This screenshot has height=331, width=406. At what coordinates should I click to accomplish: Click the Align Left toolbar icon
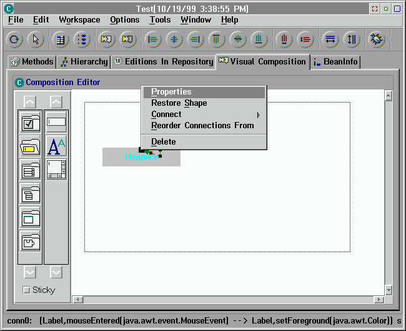pos(153,39)
